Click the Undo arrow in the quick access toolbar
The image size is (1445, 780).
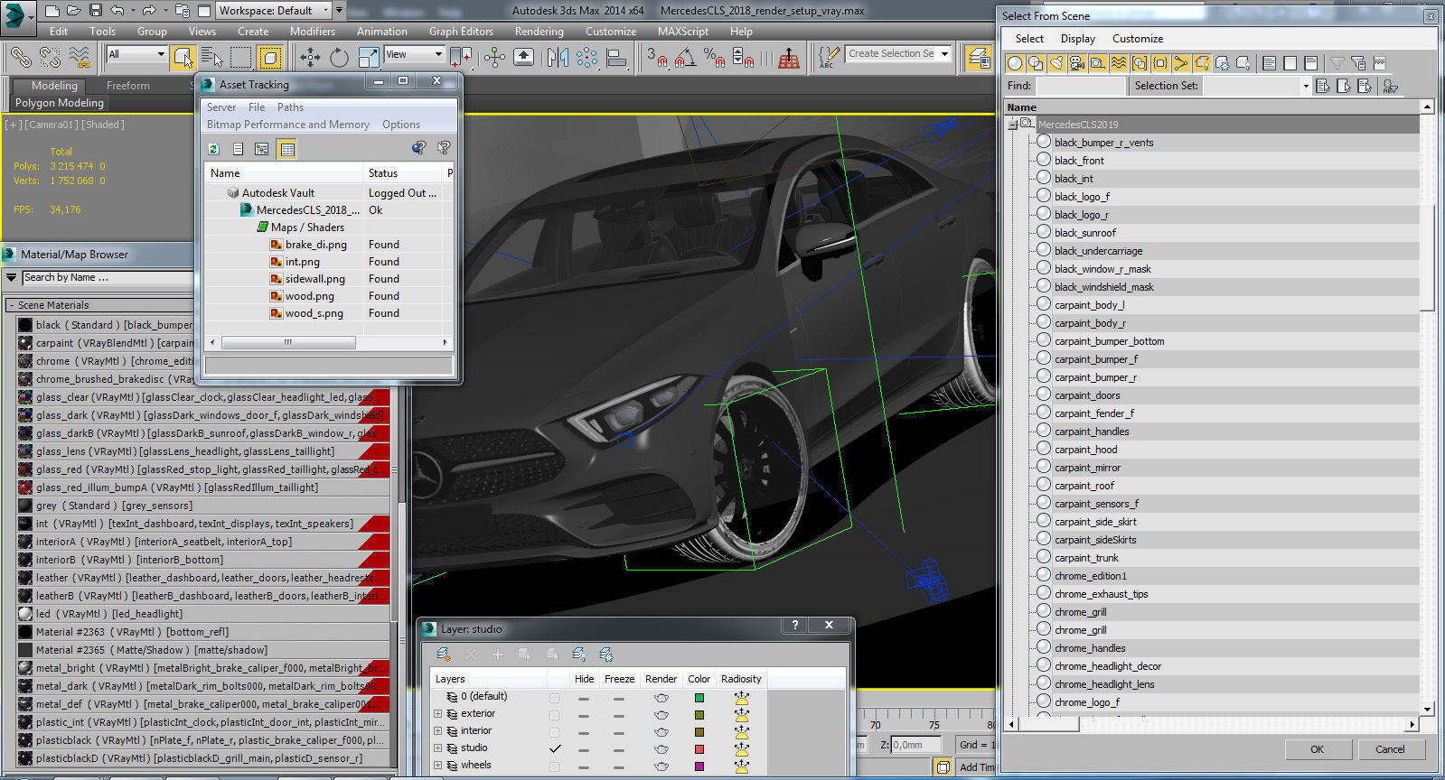(x=117, y=11)
